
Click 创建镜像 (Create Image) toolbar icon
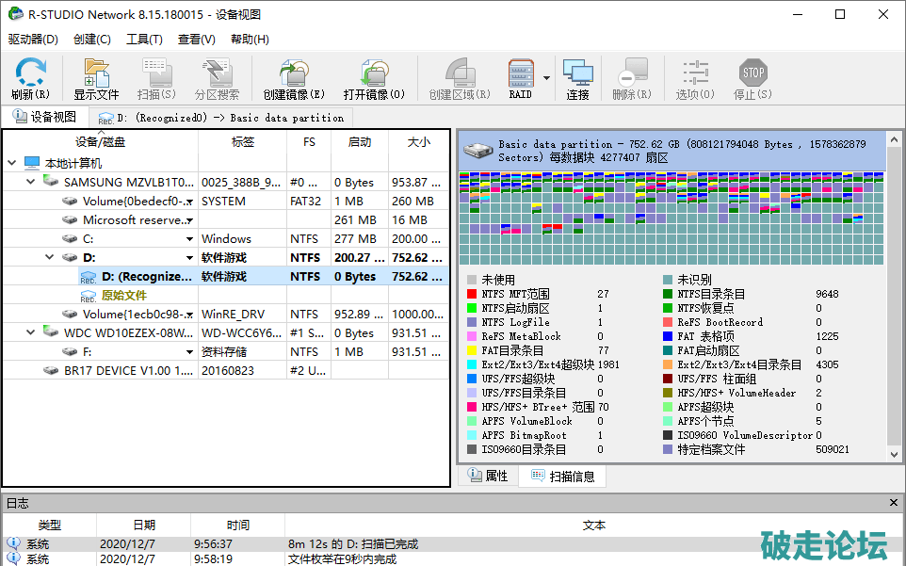tap(293, 78)
